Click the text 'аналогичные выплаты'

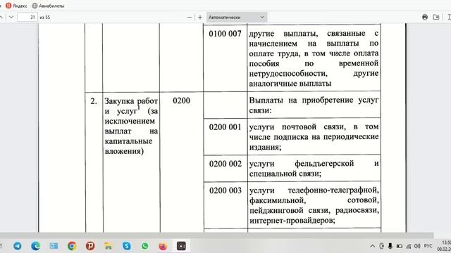tap(290, 84)
